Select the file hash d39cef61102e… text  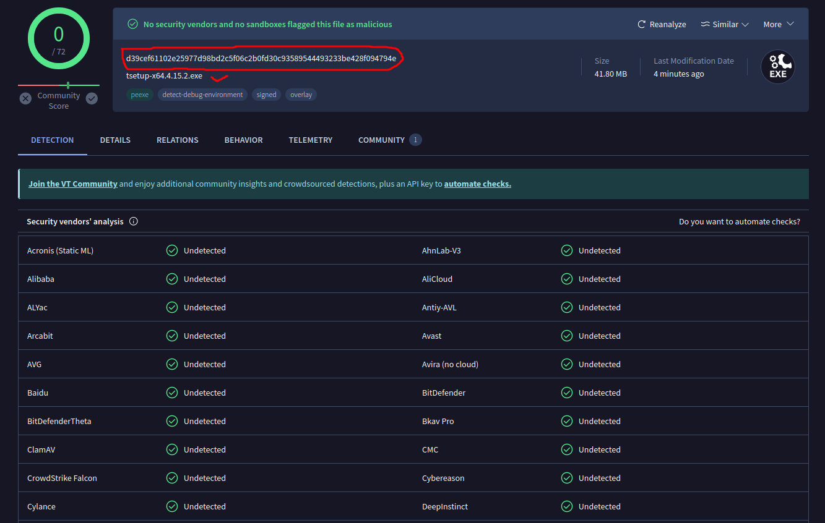(261, 59)
